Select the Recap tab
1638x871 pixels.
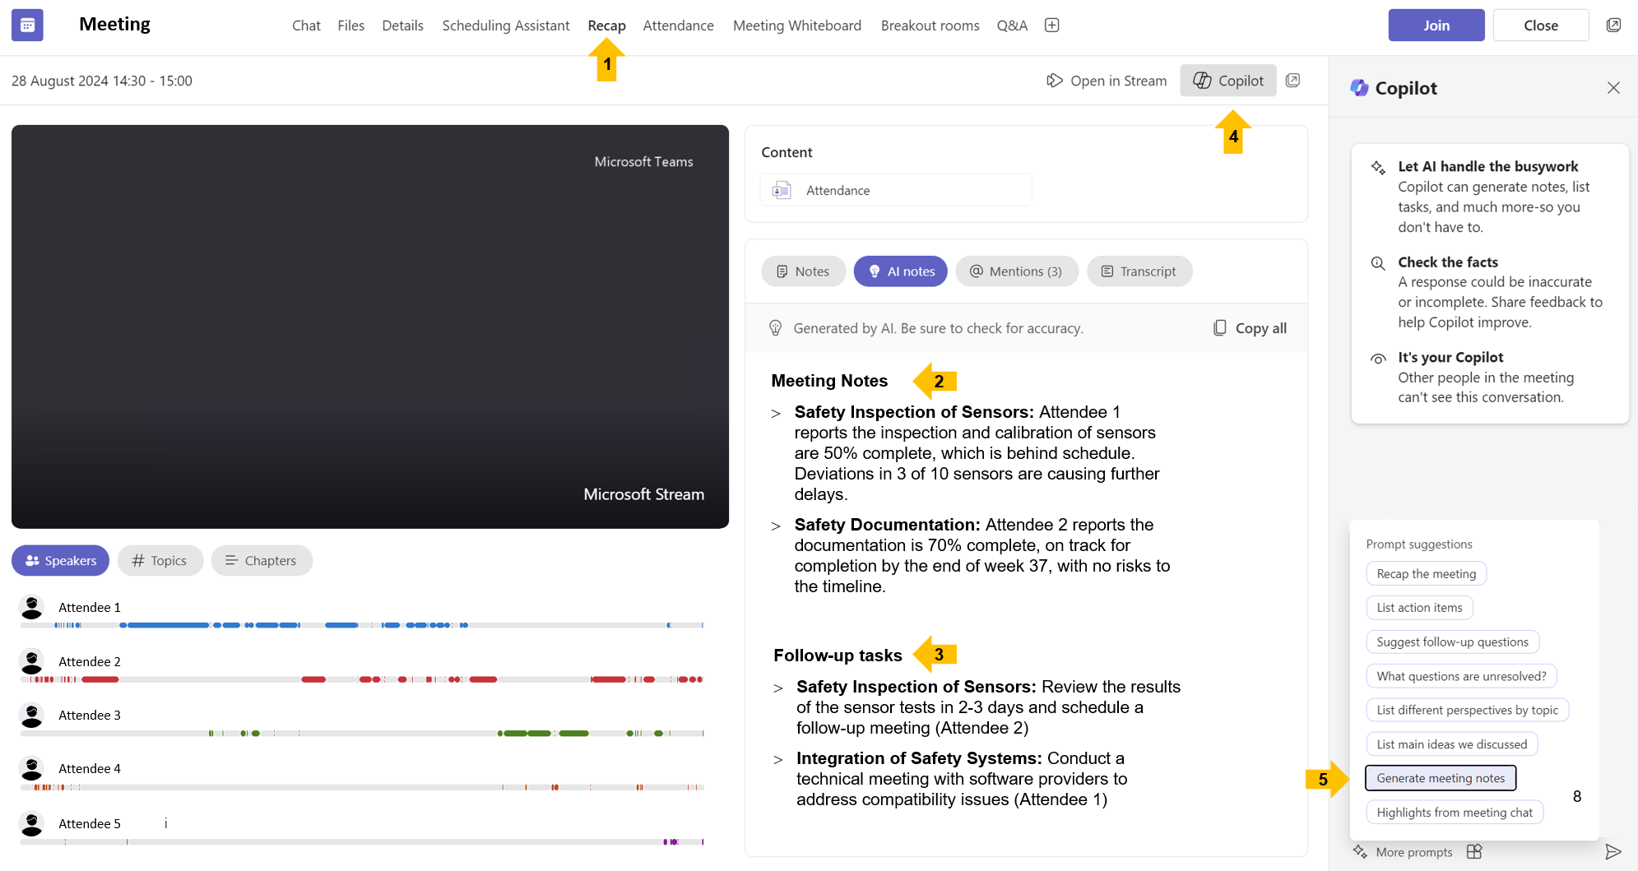(x=606, y=25)
